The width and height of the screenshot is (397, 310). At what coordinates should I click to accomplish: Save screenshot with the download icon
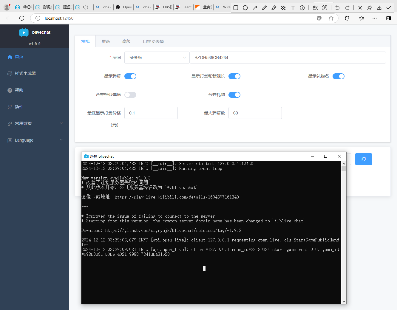(x=379, y=8)
